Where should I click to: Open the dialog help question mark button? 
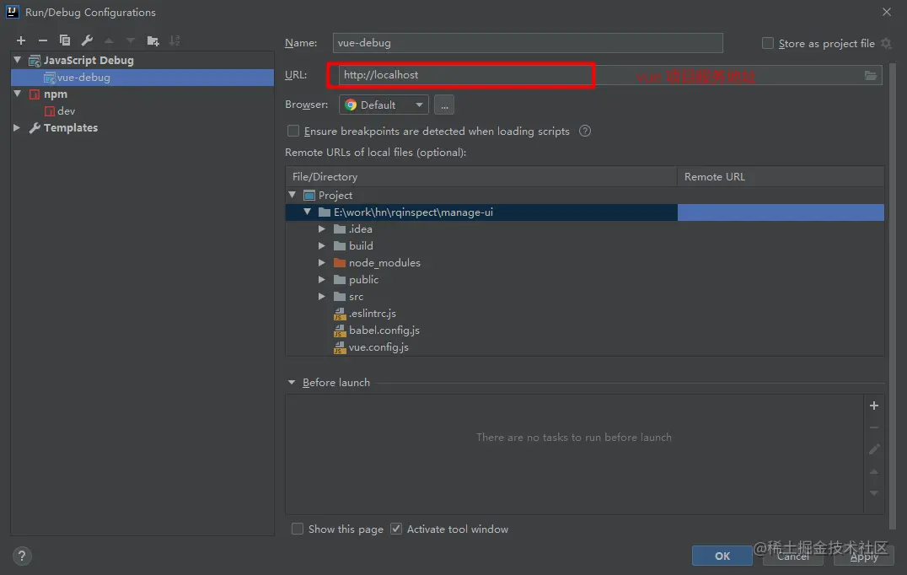[22, 556]
